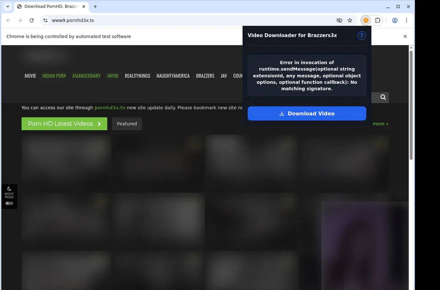440x290 pixels.
Task: Click the browser forward arrow
Action: (20, 21)
